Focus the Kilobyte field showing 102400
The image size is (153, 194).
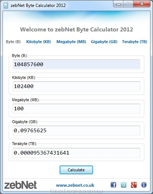pyautogui.click(x=76, y=86)
